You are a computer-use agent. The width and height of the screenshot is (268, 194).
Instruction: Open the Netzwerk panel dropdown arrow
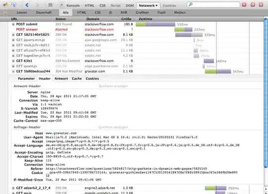coord(156,5)
